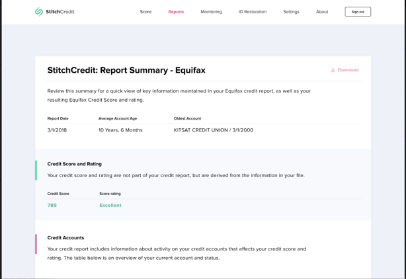406x279 pixels.
Task: Open ID Restoration in navigation
Action: (x=253, y=12)
